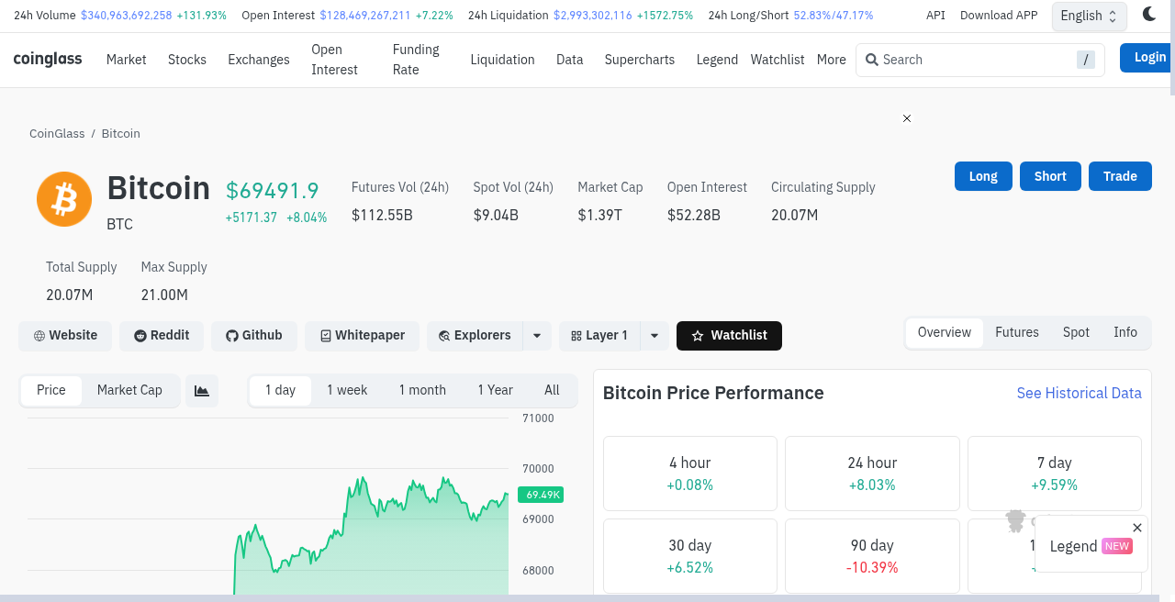Viewport: 1175px width, 602px height.
Task: Open the Github repository button
Action: [x=254, y=336]
